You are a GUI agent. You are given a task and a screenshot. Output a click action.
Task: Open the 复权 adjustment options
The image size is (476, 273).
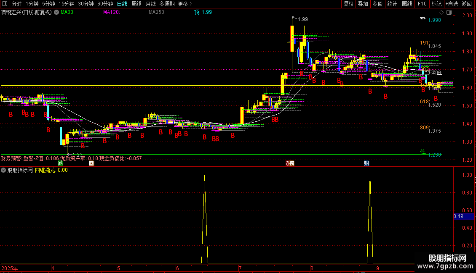coord(348,4)
